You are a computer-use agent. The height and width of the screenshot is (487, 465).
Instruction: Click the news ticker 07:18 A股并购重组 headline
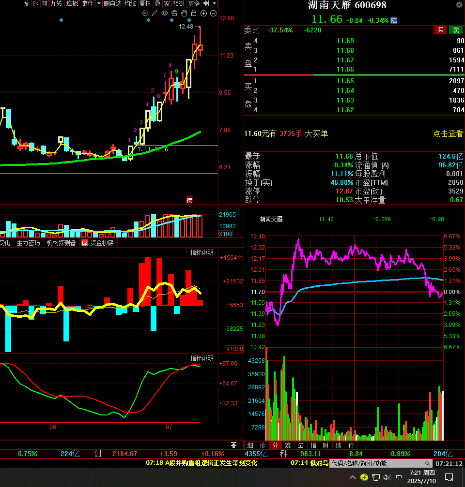(x=201, y=463)
